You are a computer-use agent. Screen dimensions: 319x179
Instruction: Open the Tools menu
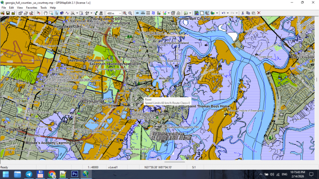tap(43, 8)
